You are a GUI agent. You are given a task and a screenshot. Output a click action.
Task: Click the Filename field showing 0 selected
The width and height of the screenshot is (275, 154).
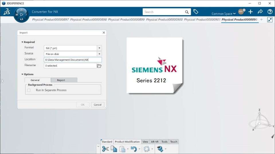[x=70, y=66]
